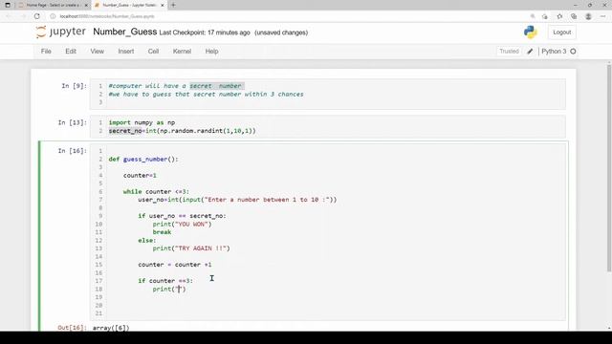
Task: Click the while counter <=3 line
Action: pos(156,191)
